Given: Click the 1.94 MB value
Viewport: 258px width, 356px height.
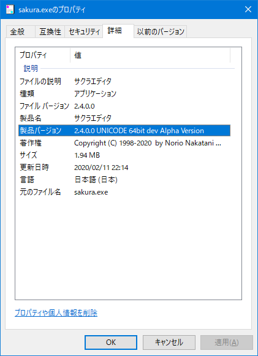Looking at the screenshot, I should point(87,155).
